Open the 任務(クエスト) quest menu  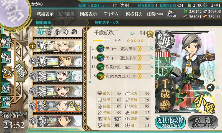[x=155, y=14]
